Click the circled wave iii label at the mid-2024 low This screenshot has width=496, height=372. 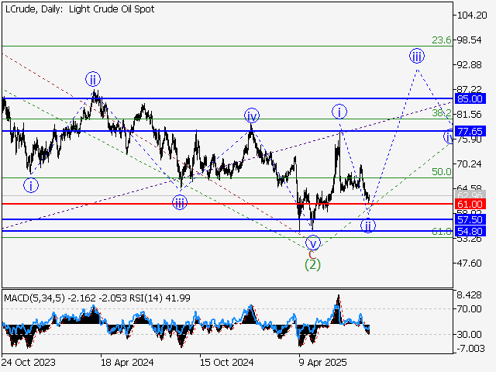click(179, 203)
